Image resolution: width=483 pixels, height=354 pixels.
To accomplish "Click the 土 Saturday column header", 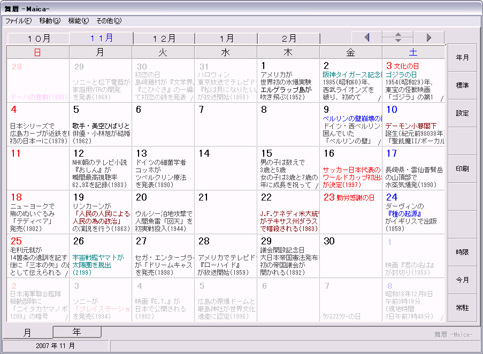I will pyautogui.click(x=413, y=52).
